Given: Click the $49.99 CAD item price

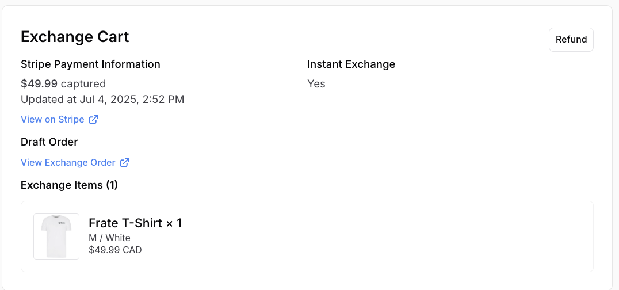Looking at the screenshot, I should click(x=115, y=250).
